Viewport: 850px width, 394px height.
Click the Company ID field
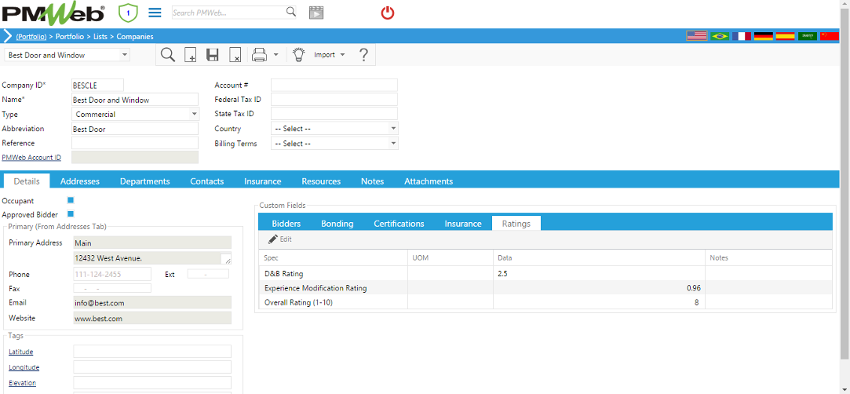point(97,85)
